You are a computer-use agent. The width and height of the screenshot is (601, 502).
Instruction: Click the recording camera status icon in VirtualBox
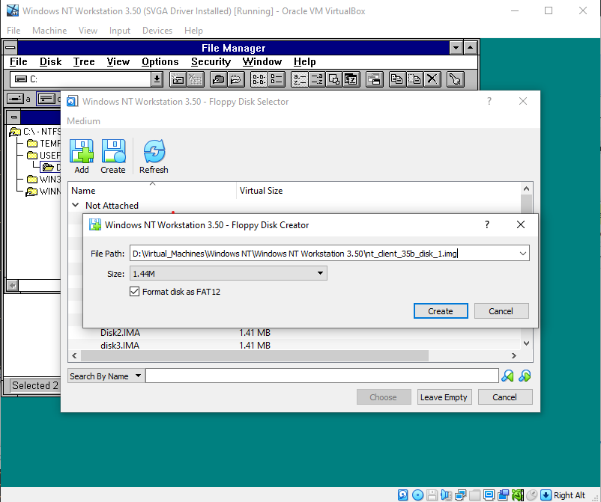pyautogui.click(x=504, y=495)
